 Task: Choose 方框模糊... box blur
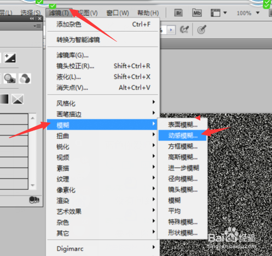pyautogui.click(x=182, y=146)
